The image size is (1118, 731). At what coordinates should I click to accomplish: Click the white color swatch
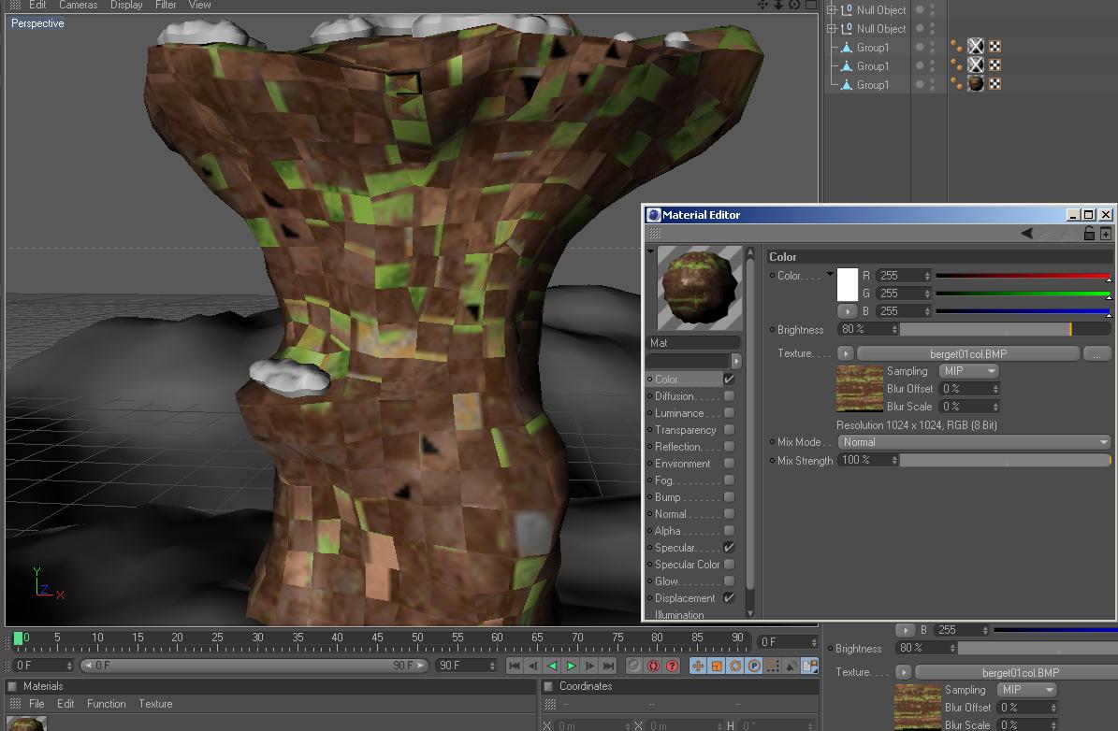(847, 285)
